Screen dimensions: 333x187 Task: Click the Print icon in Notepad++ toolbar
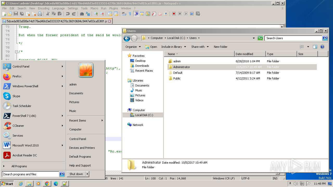coord(40,14)
